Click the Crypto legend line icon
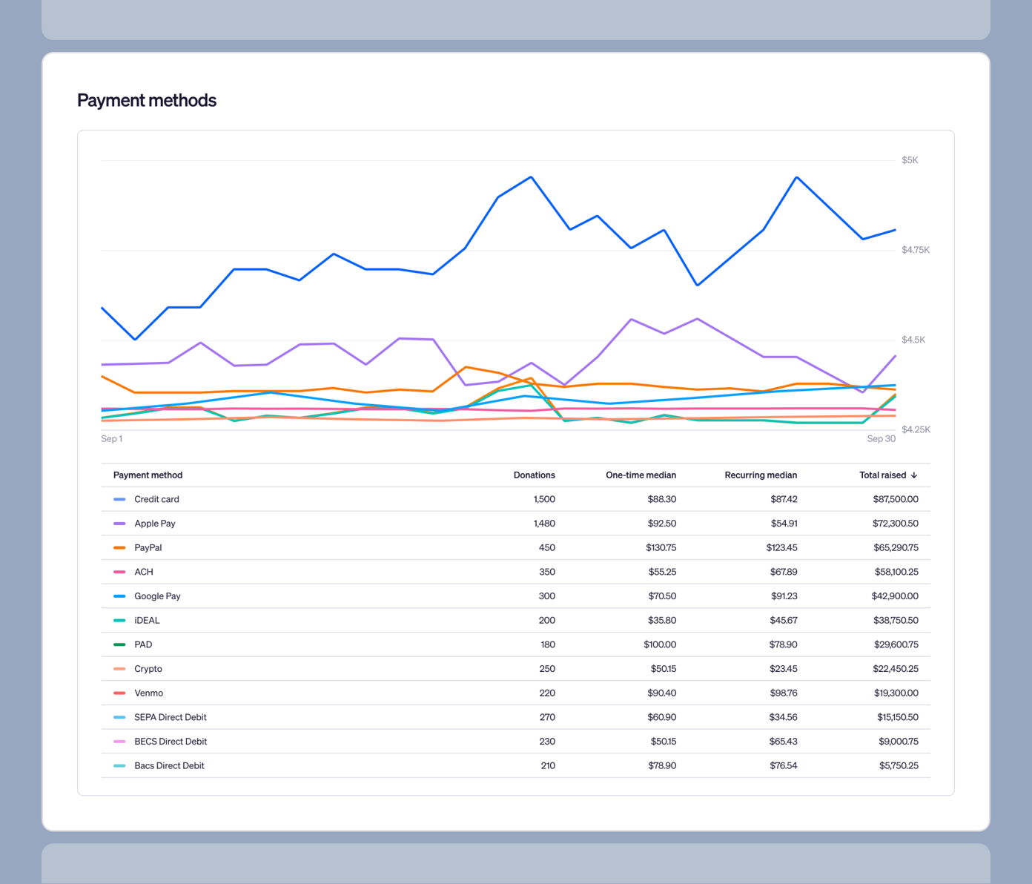 click(120, 668)
